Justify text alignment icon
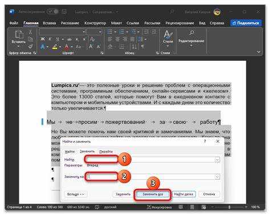The width and height of the screenshot is (270, 215). click(x=132, y=39)
